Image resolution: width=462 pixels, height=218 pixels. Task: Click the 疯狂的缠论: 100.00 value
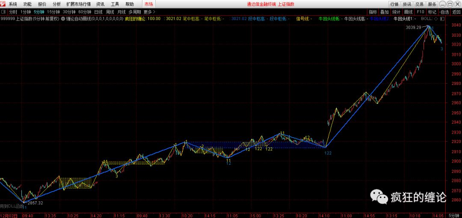(142, 19)
